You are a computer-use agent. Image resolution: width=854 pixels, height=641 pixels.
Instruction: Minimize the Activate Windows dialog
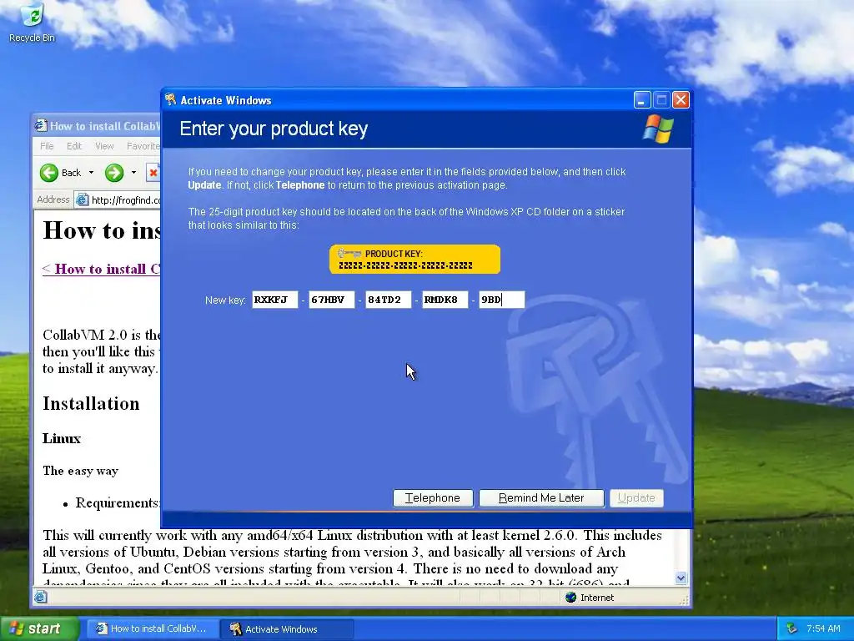(642, 100)
